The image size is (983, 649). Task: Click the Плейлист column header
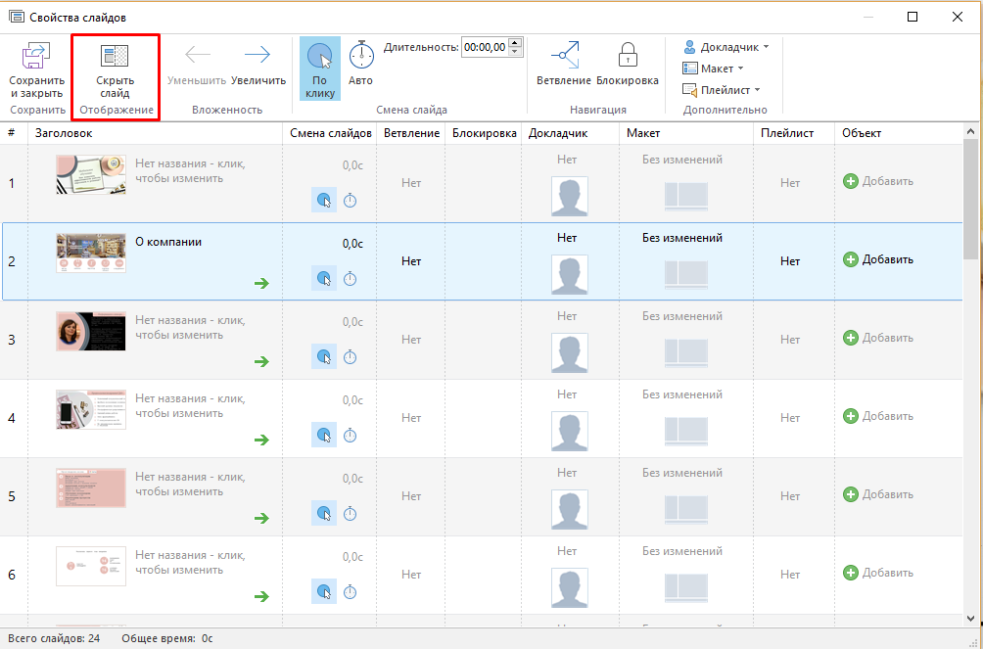coord(794,133)
